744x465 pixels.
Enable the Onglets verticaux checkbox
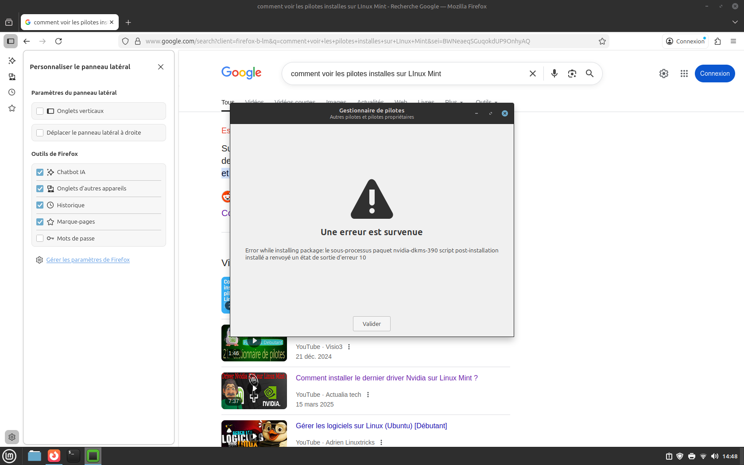[x=40, y=111]
